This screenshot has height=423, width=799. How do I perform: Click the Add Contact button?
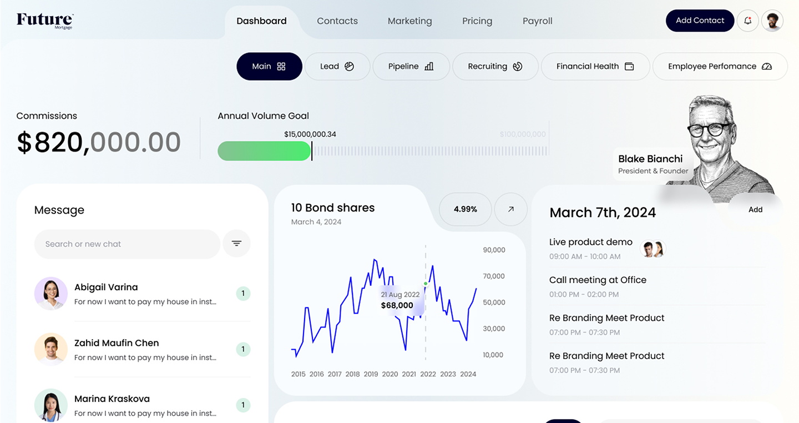tap(700, 21)
